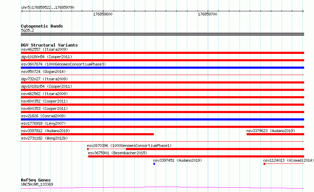Click red bar under nsv600353 label
Image resolution: width=314 pixels, height=192 pixels.
[x=162, y=112]
